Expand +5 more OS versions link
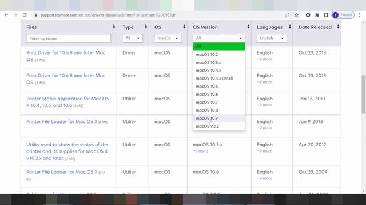This screenshot has width=366, height=205. pos(200,151)
